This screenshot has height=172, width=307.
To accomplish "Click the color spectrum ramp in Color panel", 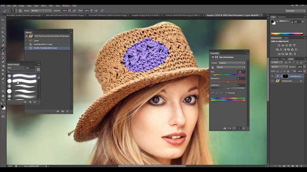I will pyautogui.click(x=286, y=34).
